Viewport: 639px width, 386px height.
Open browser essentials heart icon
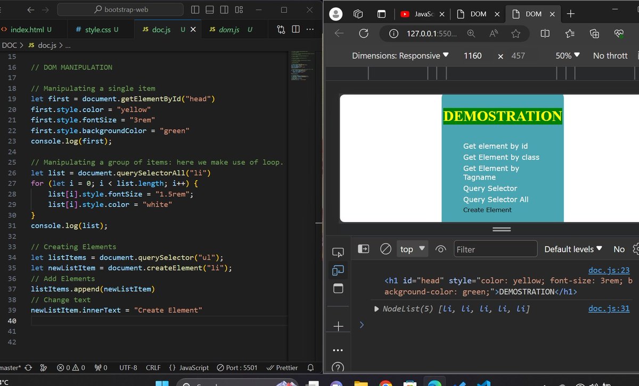(619, 33)
